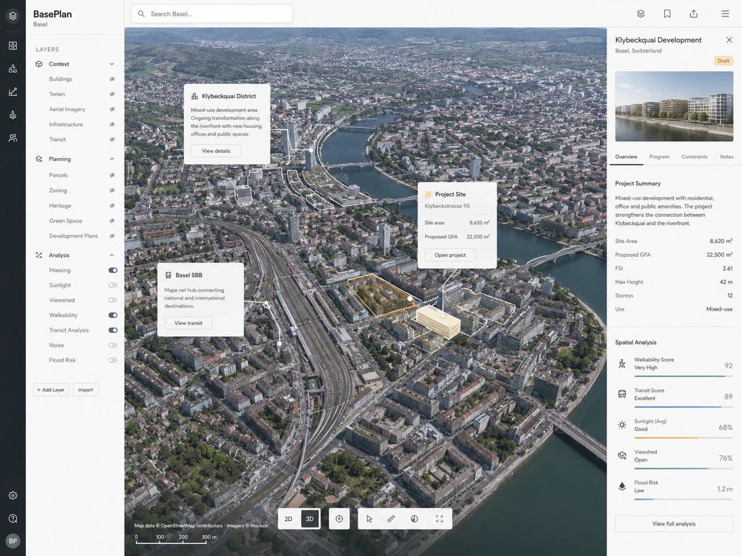Screen dimensions: 742x556
Task: Disable the Transit Analysis switch
Action: point(113,331)
